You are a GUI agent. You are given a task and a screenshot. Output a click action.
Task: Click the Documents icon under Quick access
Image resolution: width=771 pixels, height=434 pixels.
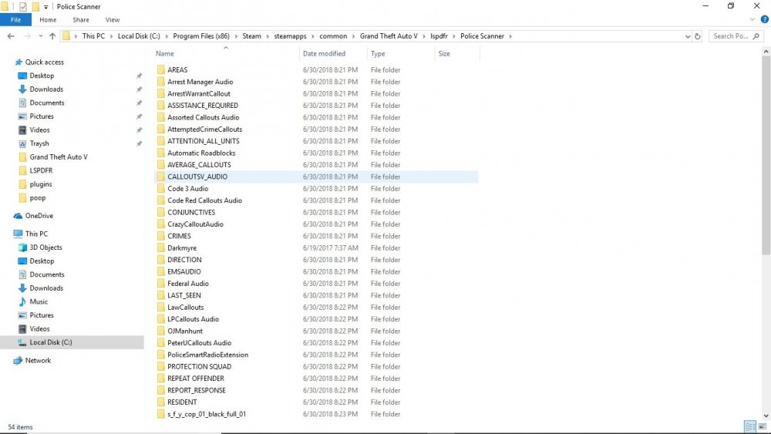pyautogui.click(x=22, y=103)
